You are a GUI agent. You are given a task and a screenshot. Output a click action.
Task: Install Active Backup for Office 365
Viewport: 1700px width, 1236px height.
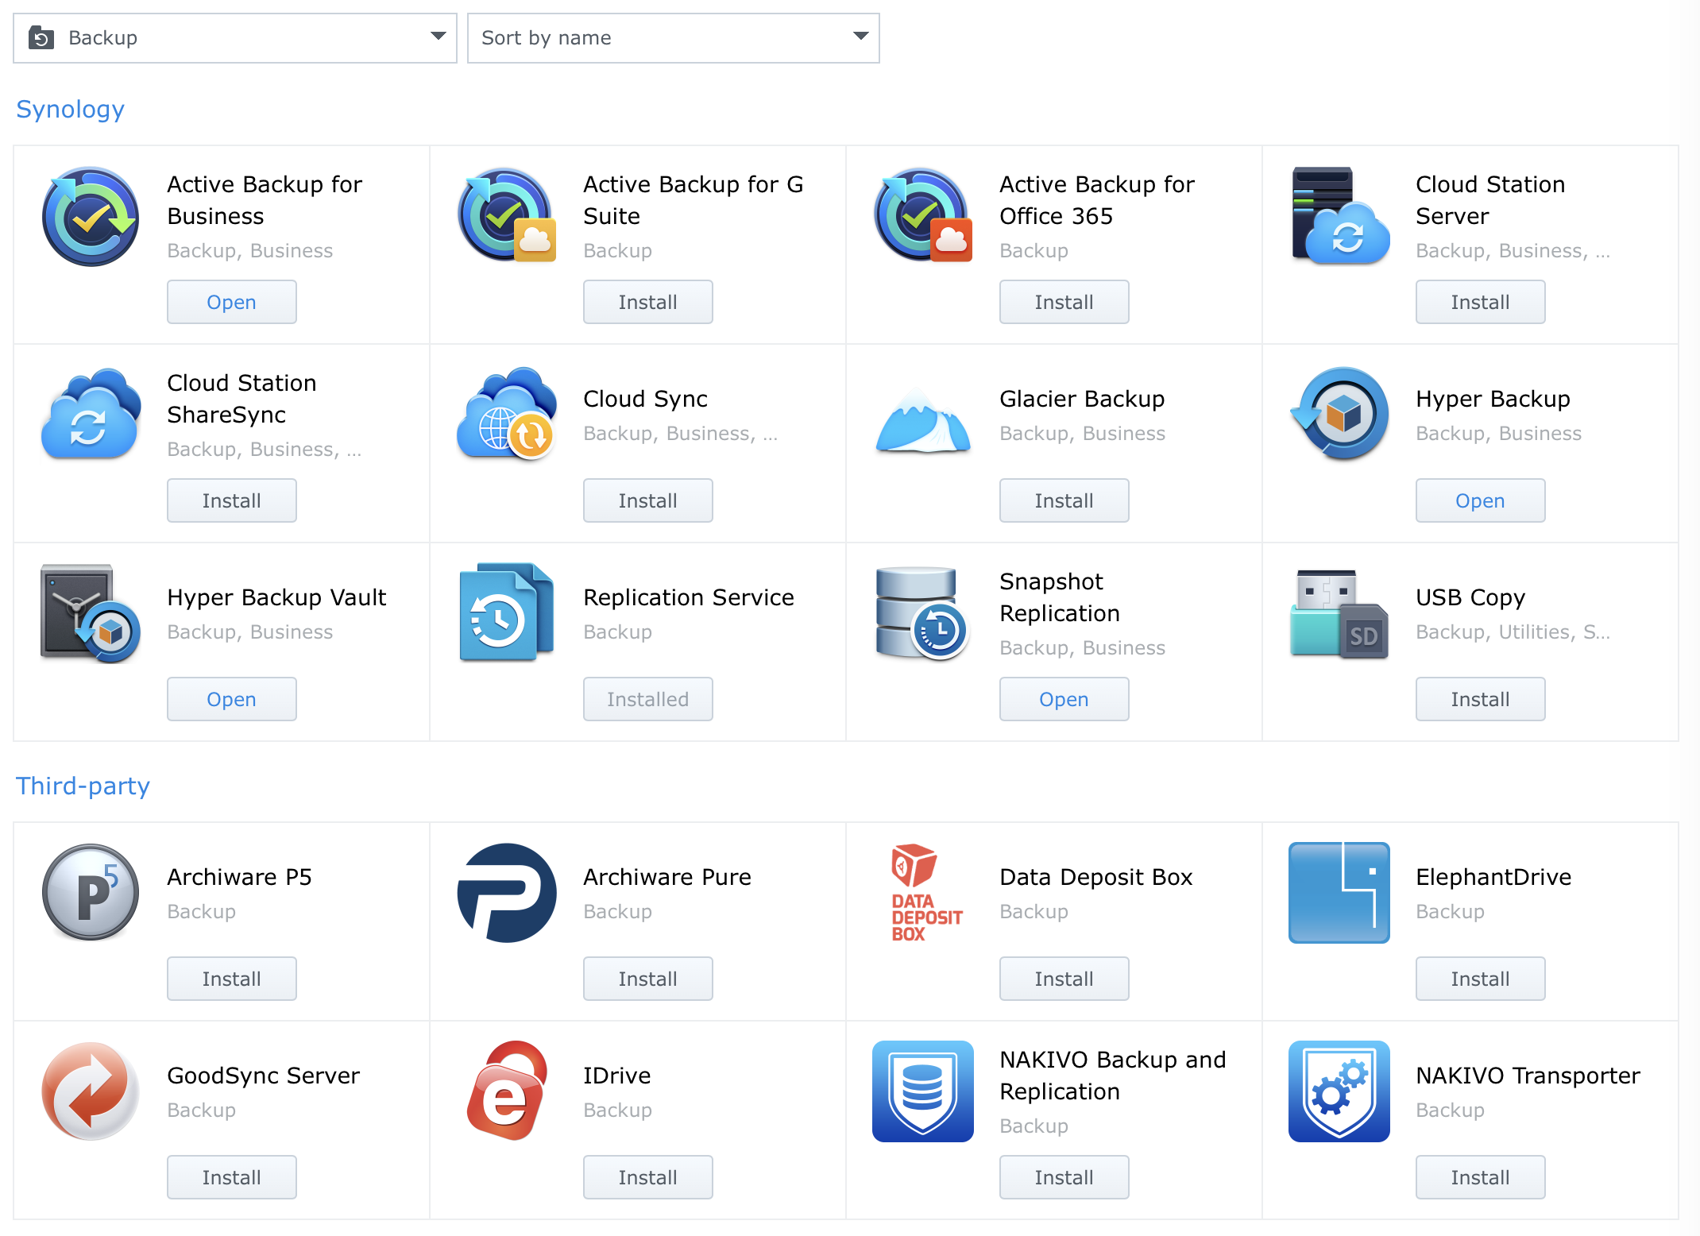1064,302
